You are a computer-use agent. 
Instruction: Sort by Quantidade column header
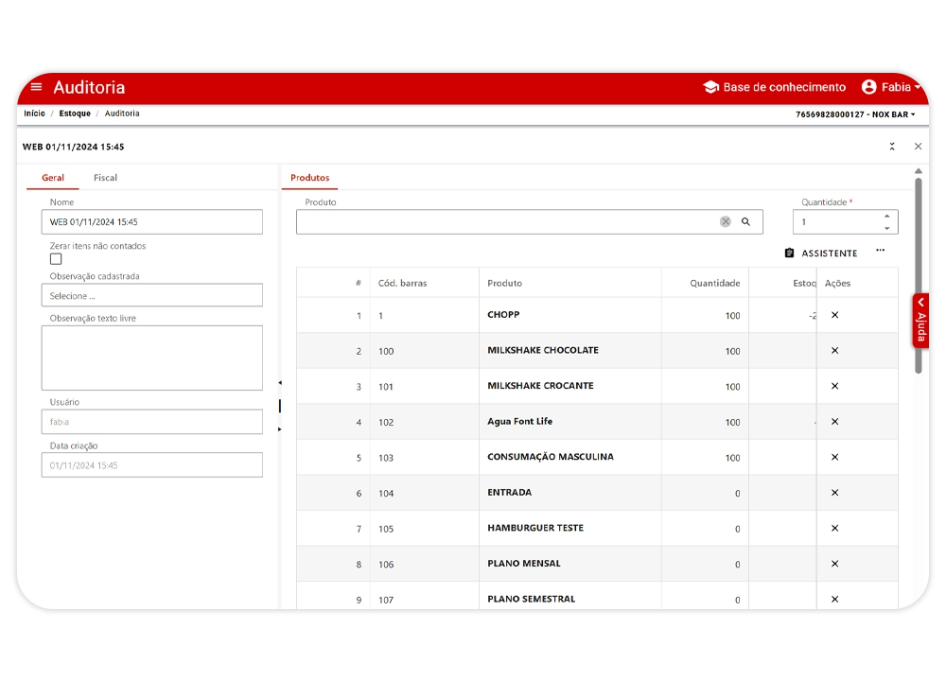point(715,283)
